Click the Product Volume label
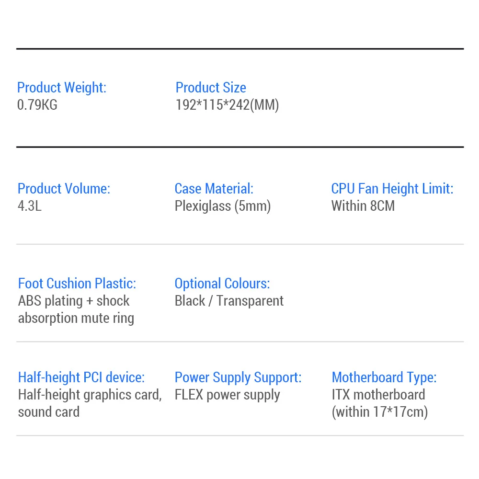The width and height of the screenshot is (479, 479). pos(64,189)
